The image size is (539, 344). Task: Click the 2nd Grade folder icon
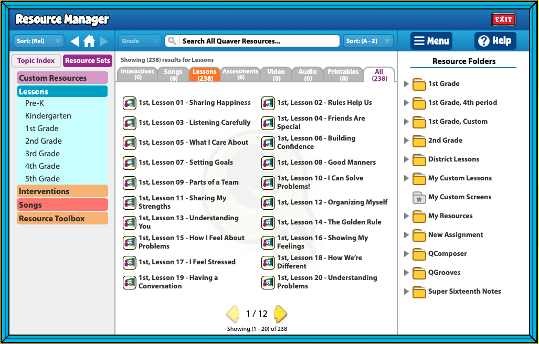(419, 141)
